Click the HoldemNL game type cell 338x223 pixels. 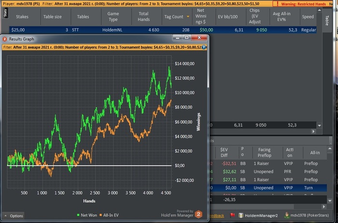113,30
